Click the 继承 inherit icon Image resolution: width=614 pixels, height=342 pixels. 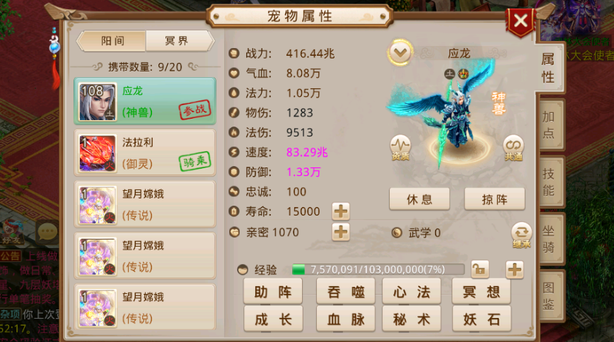tap(521, 235)
